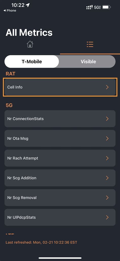Switch to Visible carrier segment
Screen dimensions: 120x261
[88, 62]
